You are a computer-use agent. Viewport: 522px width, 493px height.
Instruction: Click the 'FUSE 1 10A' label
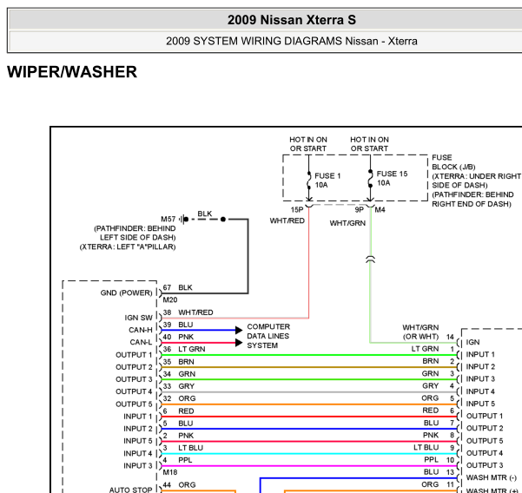(x=327, y=181)
